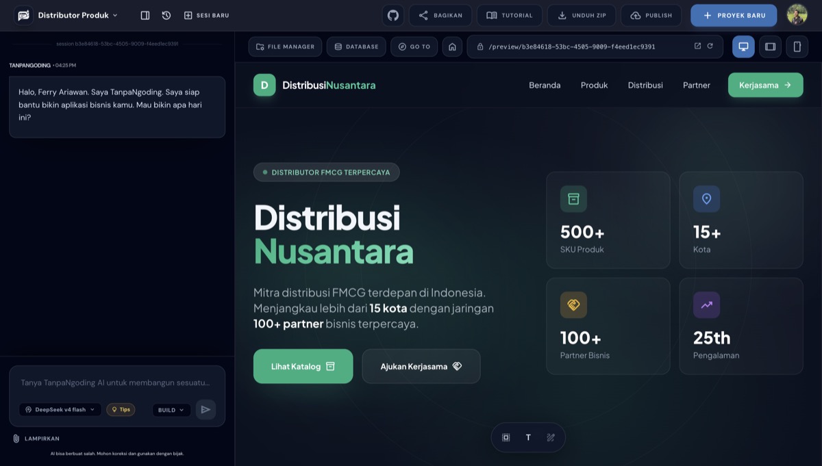Screen dimensions: 822x466
Task: Open the BUILD mode dropdown
Action: pyautogui.click(x=171, y=410)
